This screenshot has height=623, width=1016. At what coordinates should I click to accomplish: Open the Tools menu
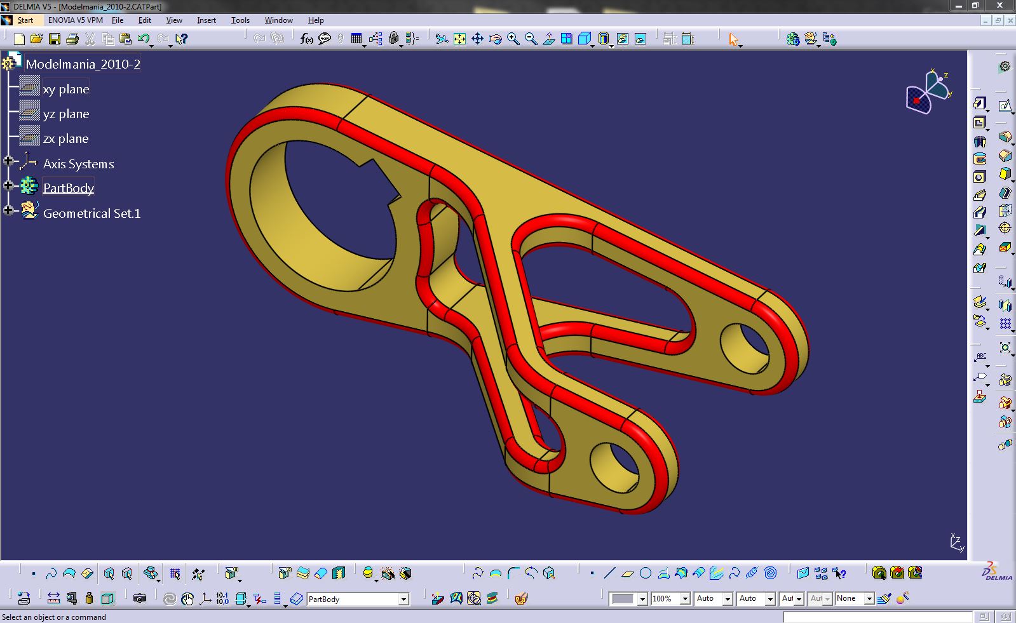240,20
